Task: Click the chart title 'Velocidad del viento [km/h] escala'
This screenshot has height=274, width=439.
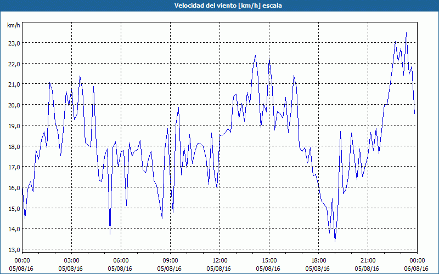Action: tap(228, 5)
